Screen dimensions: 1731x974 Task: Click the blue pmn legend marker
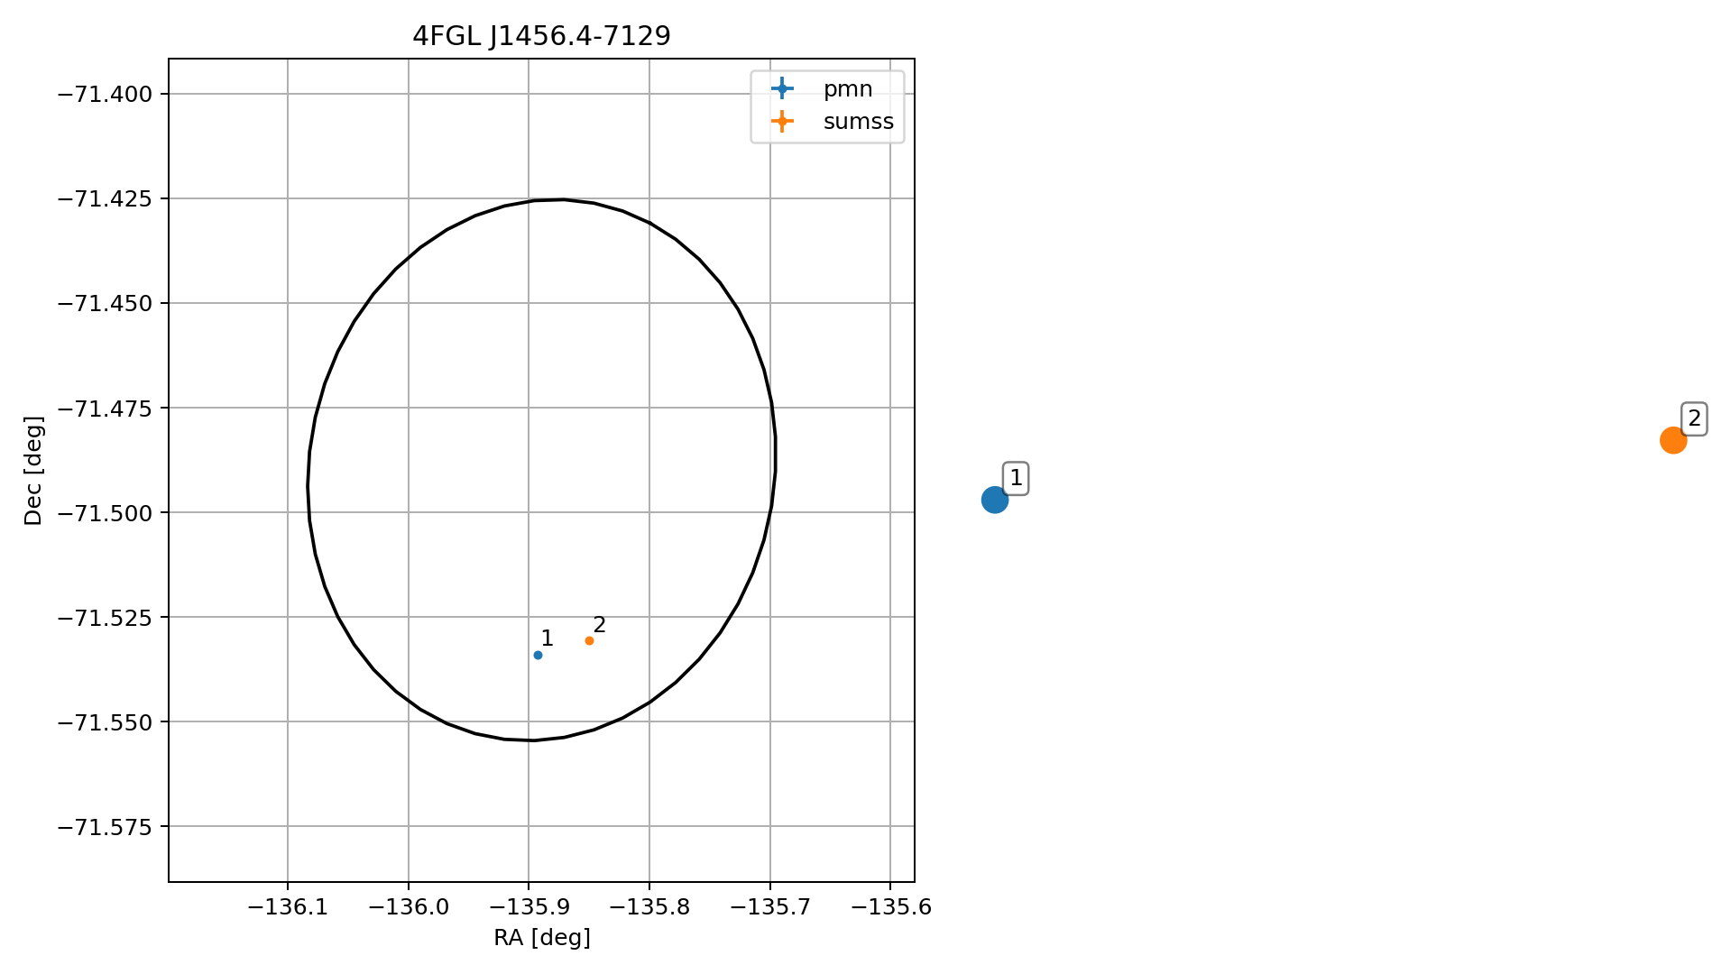[782, 88]
